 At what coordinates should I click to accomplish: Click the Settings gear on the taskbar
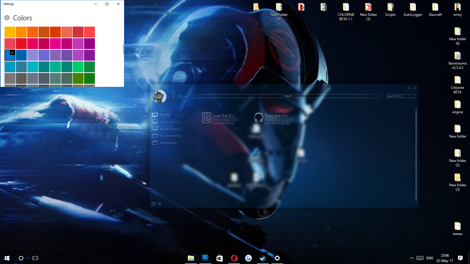277,258
